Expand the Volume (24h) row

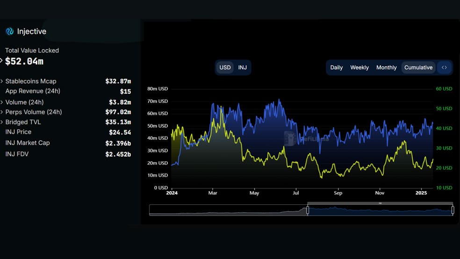(2, 102)
